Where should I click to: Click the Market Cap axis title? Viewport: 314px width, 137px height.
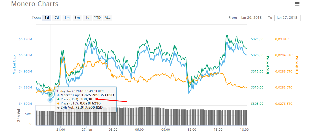(x=14, y=65)
